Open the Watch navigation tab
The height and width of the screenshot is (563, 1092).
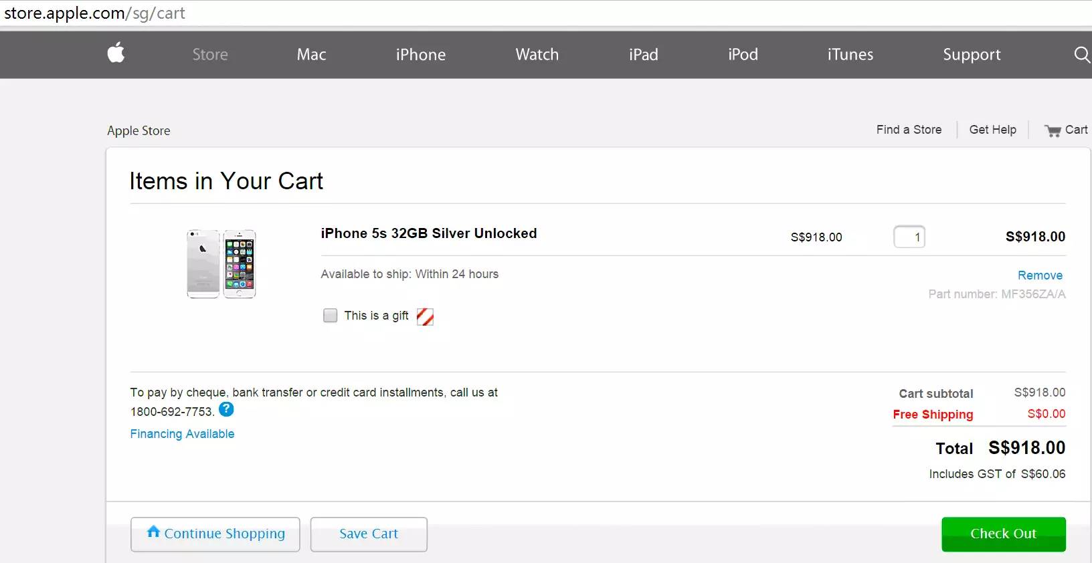537,55
